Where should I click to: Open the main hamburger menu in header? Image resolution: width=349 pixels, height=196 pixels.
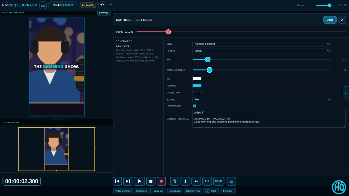pyautogui.click(x=43, y=5)
